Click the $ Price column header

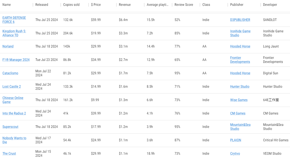(96, 5)
